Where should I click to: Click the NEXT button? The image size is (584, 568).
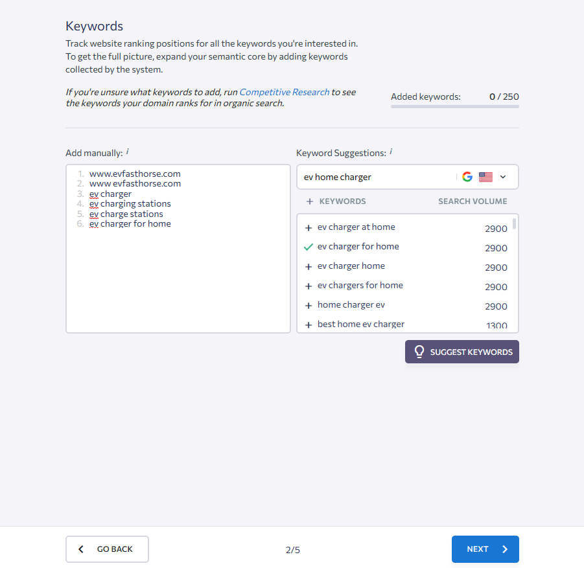[x=485, y=549]
